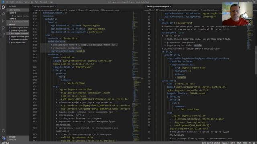Click 'CRLF' end-of-line status item
257x144 pixels.
[239, 143]
